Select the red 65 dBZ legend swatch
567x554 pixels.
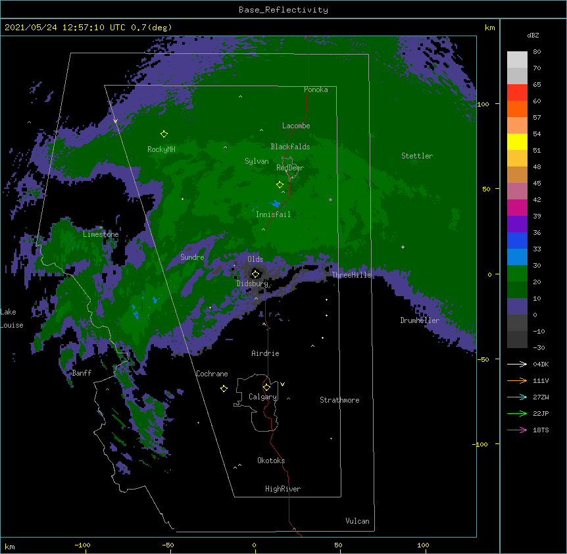click(x=517, y=92)
